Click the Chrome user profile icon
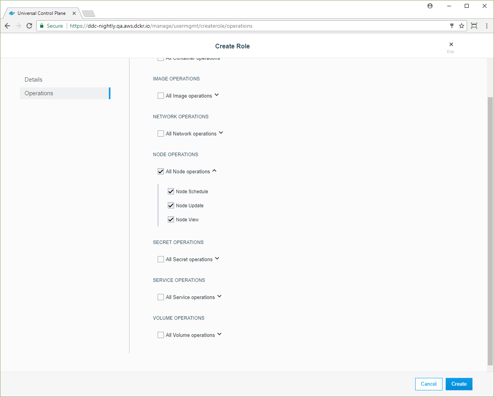Image resolution: width=494 pixels, height=397 pixels. tap(430, 6)
